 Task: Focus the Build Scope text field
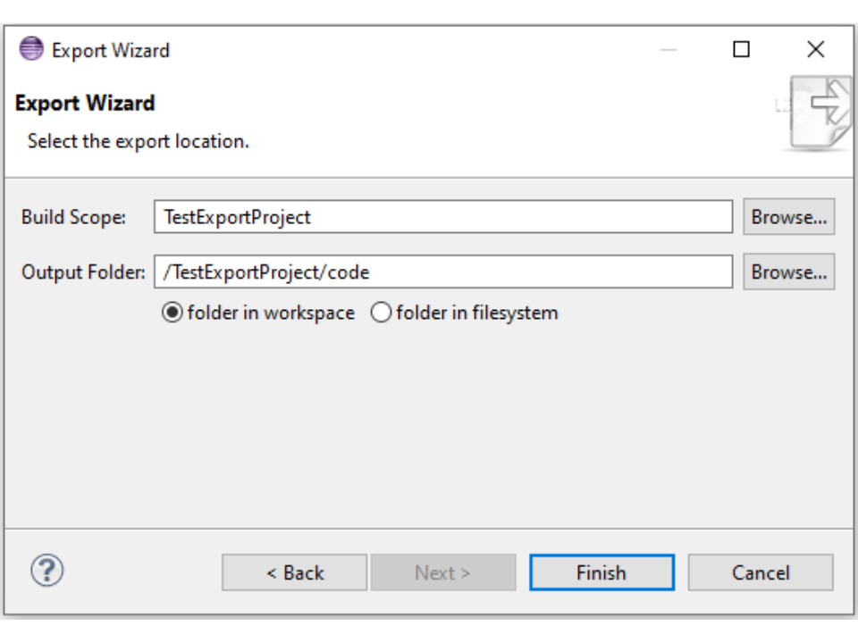[x=442, y=217]
